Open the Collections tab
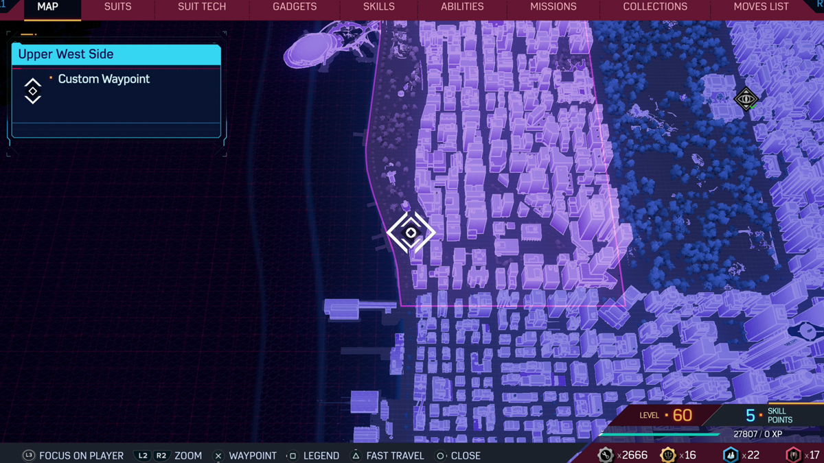824x463 pixels. coord(655,7)
